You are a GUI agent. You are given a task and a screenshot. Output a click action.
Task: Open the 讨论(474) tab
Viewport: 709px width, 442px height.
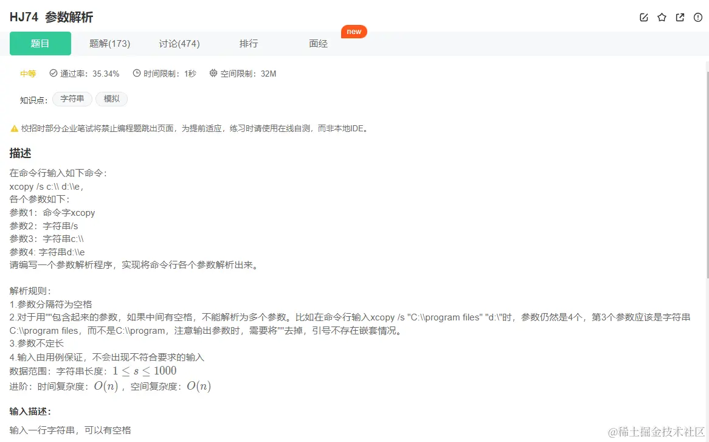179,43
